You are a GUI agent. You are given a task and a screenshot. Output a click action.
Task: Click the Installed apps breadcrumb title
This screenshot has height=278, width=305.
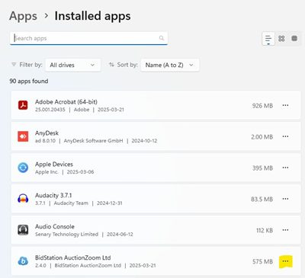[93, 16]
